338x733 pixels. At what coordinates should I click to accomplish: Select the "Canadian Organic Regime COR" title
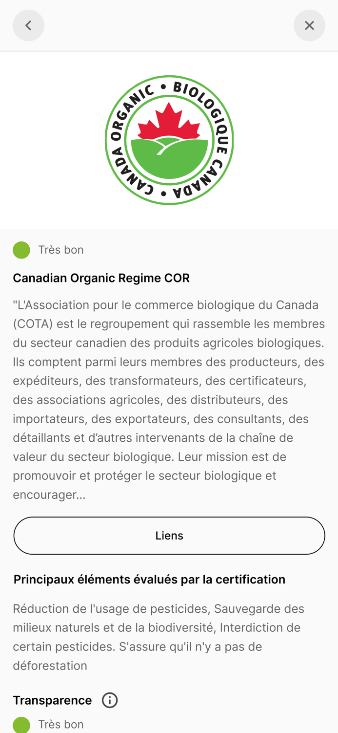[101, 278]
